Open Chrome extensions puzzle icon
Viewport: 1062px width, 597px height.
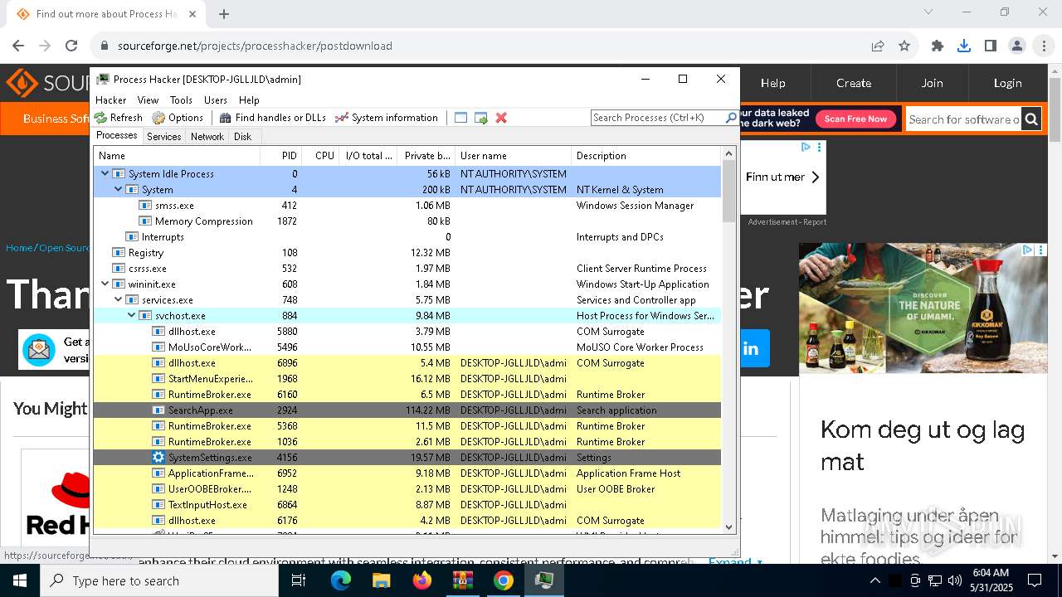(x=938, y=46)
